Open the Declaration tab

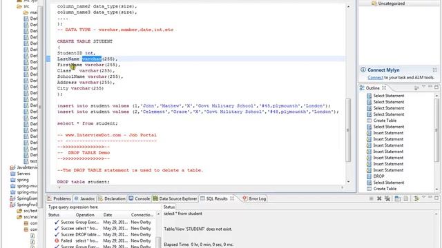pos(112,198)
